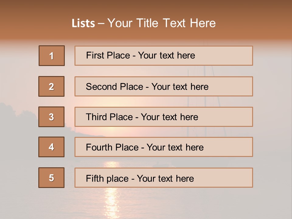Select the number 5 box
This screenshot has height=219, width=292.
pyautogui.click(x=51, y=178)
